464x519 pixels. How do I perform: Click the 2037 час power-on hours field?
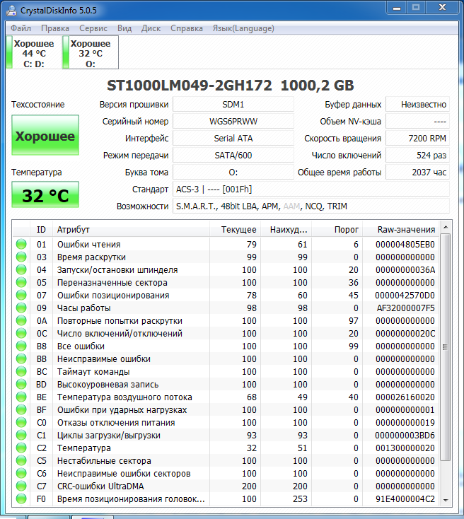click(417, 172)
